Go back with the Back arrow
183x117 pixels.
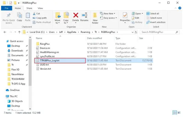[5, 32]
